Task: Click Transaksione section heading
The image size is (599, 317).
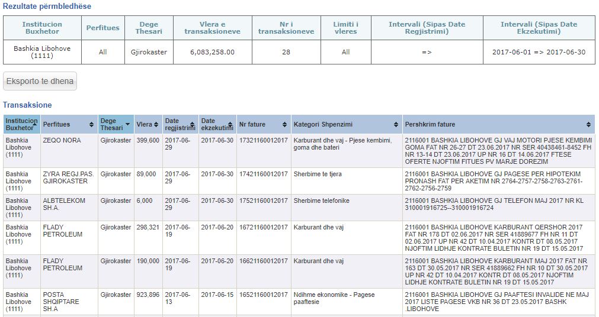Action: coord(27,105)
